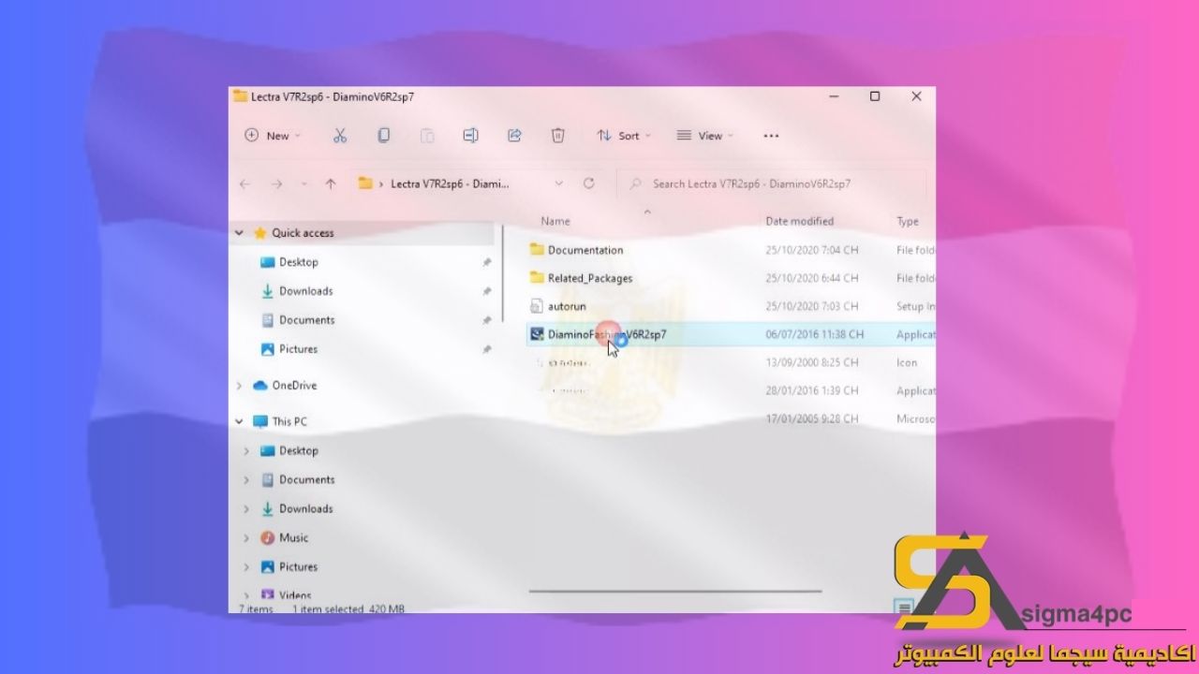Image resolution: width=1199 pixels, height=674 pixels.
Task: Expand address bar history dropdown
Action: pyautogui.click(x=559, y=184)
